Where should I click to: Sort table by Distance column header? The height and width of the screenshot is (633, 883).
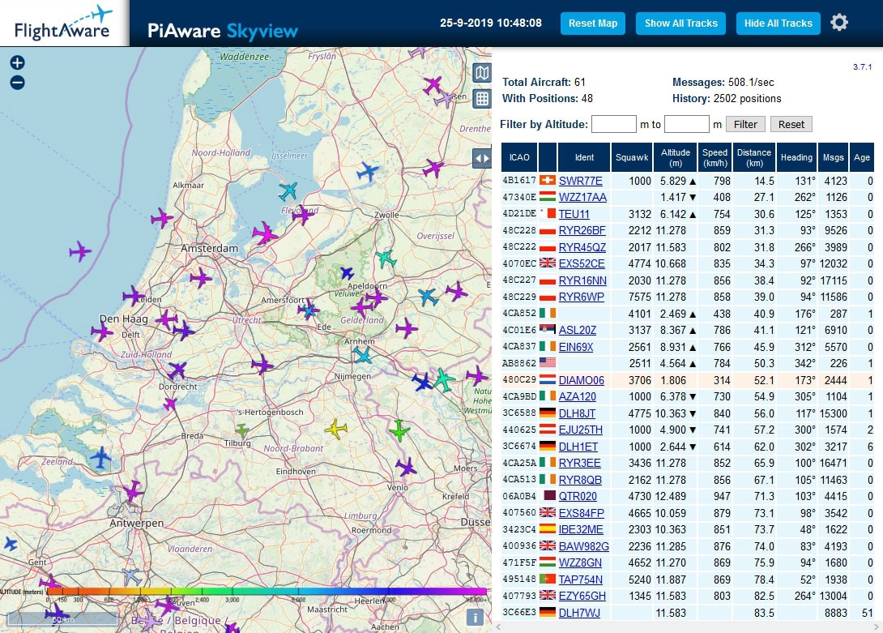click(x=753, y=157)
